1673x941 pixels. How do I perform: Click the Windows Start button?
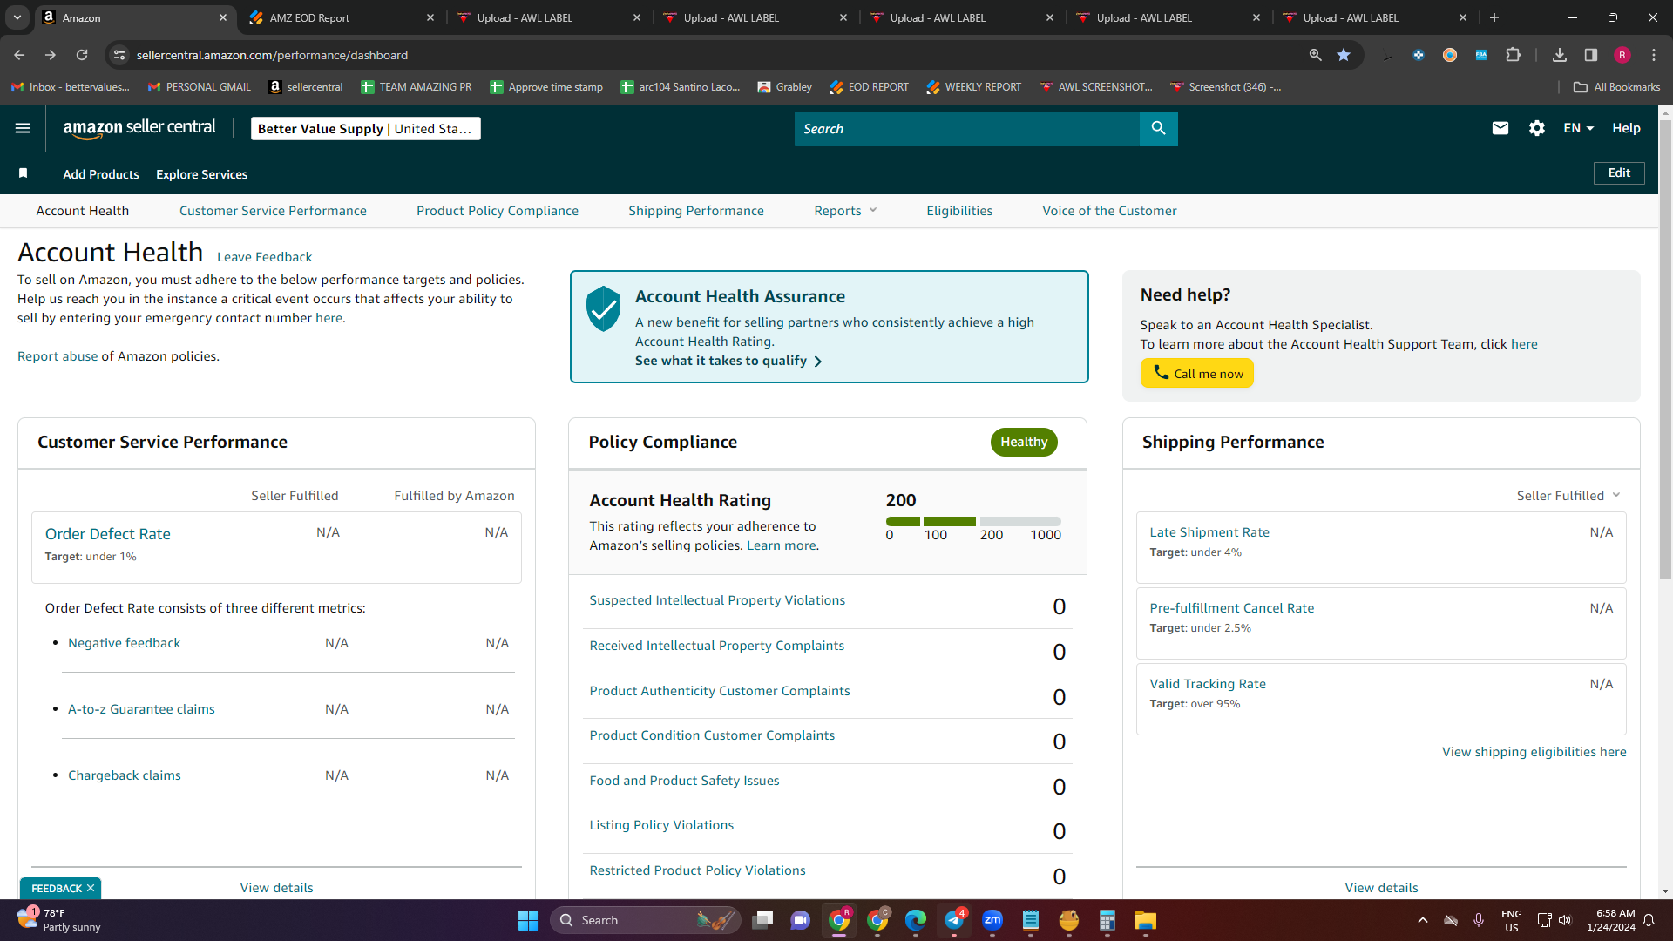[528, 920]
